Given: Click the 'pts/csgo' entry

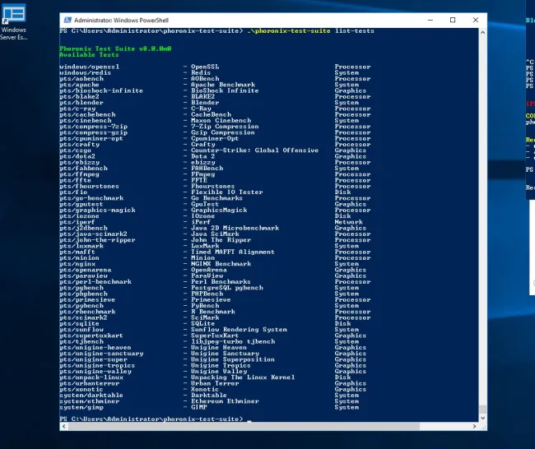Looking at the screenshot, I should tap(75, 150).
